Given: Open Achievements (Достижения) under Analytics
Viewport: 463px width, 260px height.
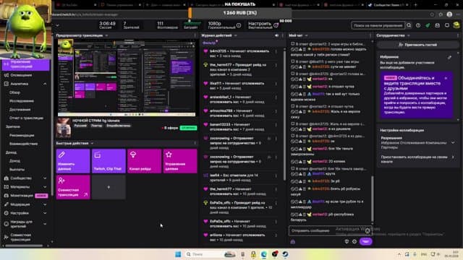Looking at the screenshot, I should click(20, 110).
